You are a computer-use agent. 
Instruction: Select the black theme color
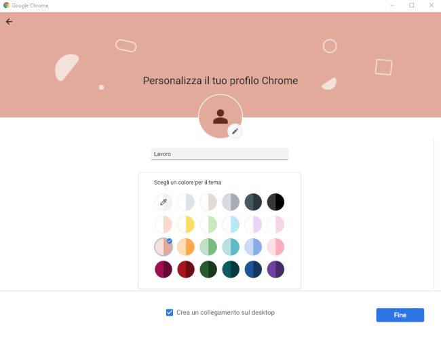coord(275,202)
